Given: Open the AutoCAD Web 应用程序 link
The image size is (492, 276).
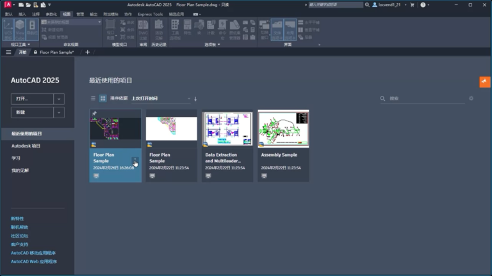Looking at the screenshot, I should pos(34,261).
